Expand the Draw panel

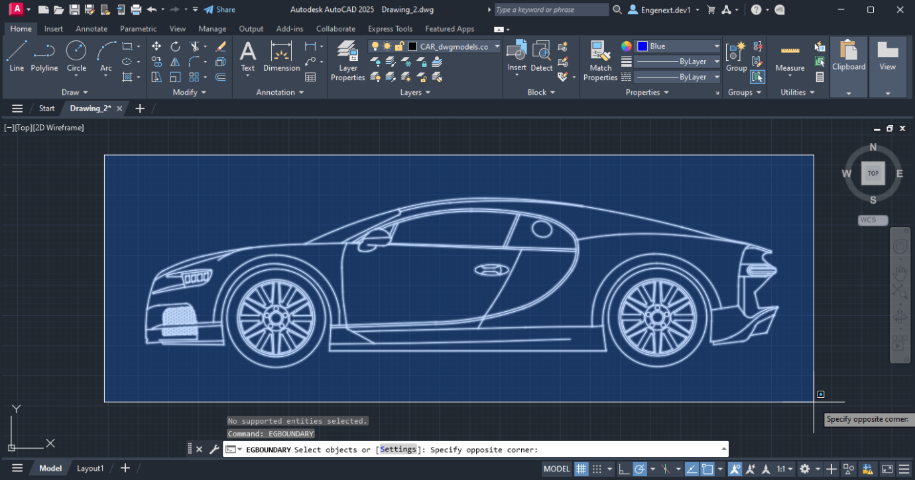(x=74, y=93)
